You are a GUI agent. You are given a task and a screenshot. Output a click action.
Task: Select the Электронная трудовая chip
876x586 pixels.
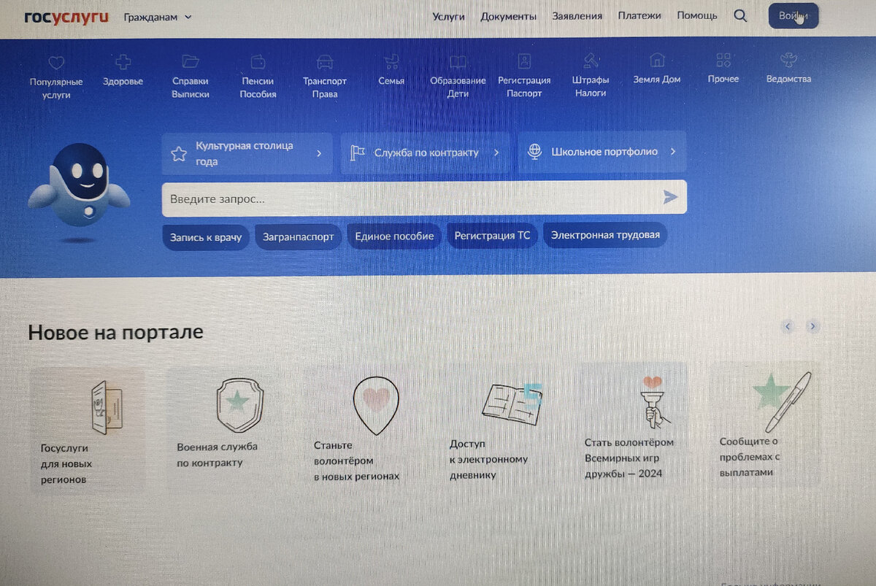pos(605,235)
